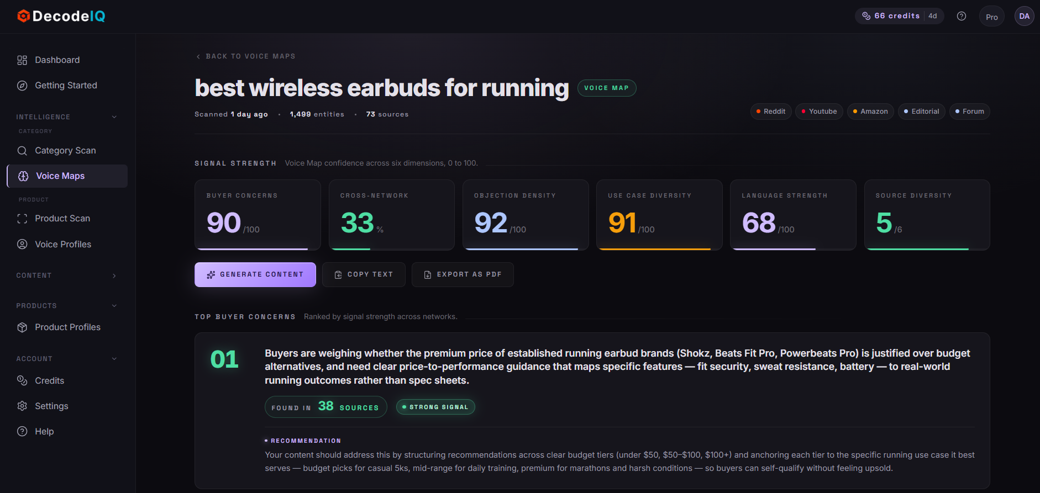Open Settings from sidebar

click(x=67, y=406)
